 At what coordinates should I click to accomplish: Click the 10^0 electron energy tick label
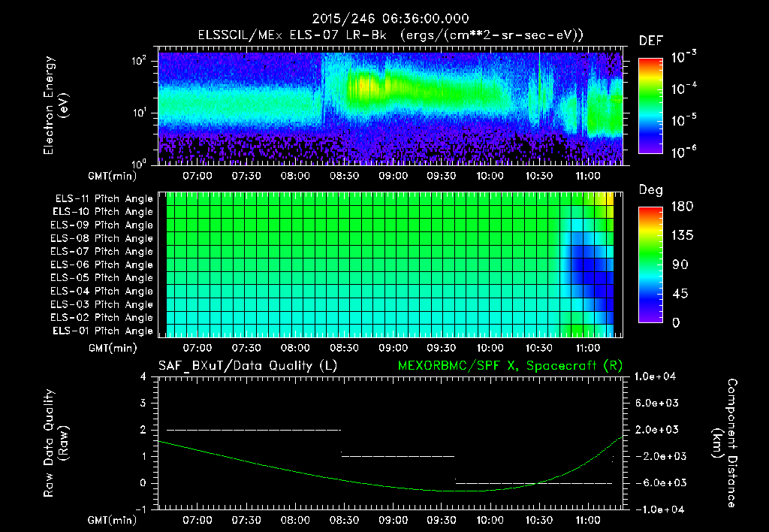pos(139,163)
